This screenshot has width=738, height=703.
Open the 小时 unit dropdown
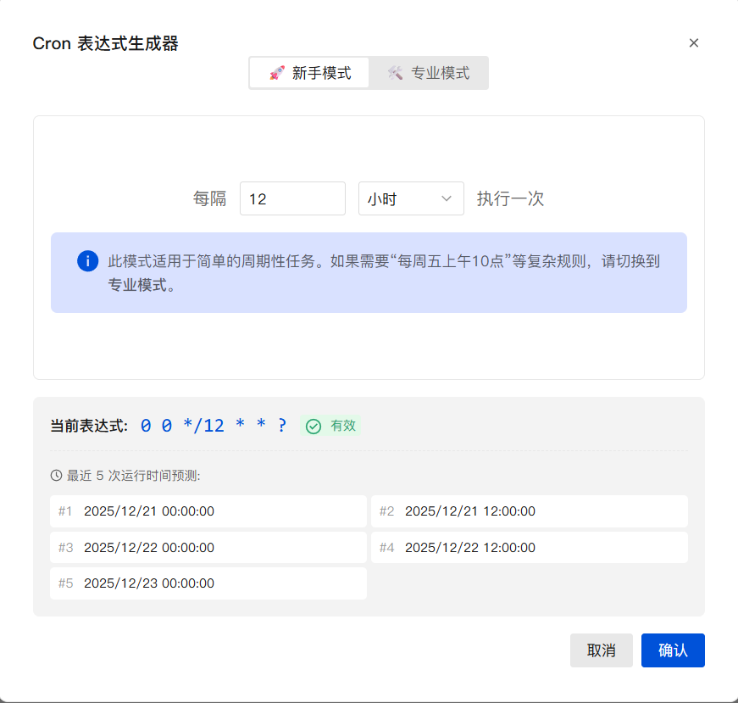tap(410, 198)
